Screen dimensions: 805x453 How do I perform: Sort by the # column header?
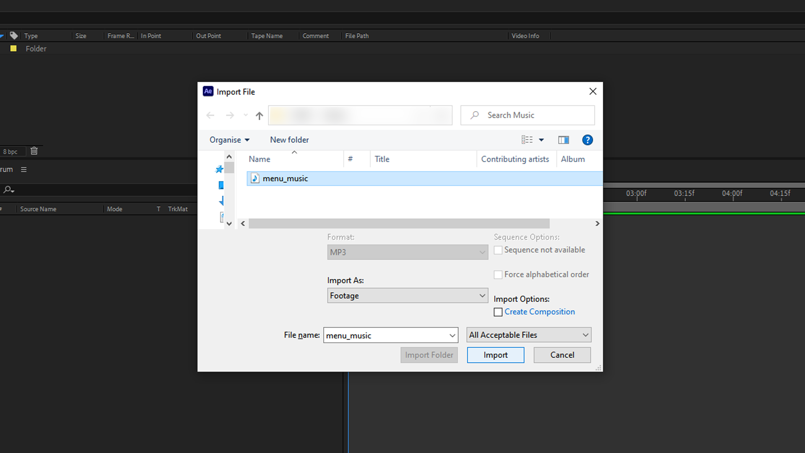pyautogui.click(x=350, y=159)
